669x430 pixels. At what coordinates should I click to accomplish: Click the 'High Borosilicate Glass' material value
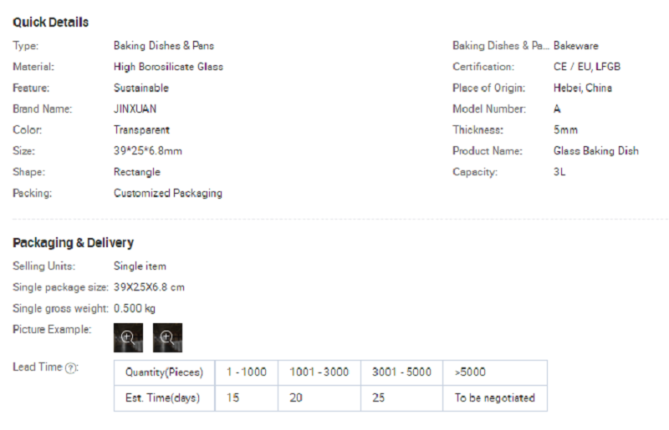click(168, 67)
